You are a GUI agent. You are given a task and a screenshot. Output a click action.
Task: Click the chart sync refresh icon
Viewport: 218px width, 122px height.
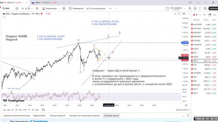[x=179, y=14]
